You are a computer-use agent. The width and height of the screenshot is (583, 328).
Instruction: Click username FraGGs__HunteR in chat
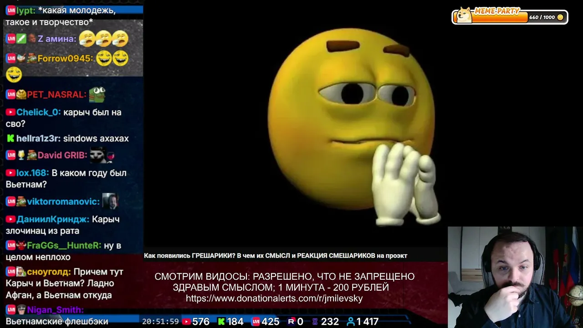64,246
